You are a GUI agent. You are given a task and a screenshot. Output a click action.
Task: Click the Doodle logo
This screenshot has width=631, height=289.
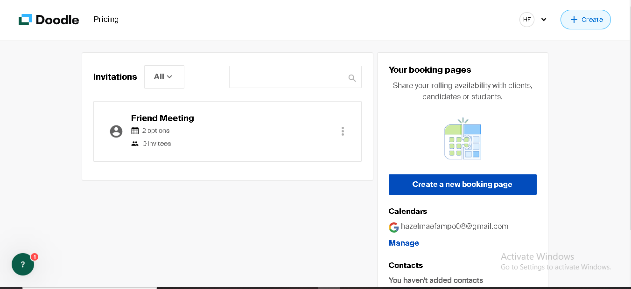click(49, 20)
